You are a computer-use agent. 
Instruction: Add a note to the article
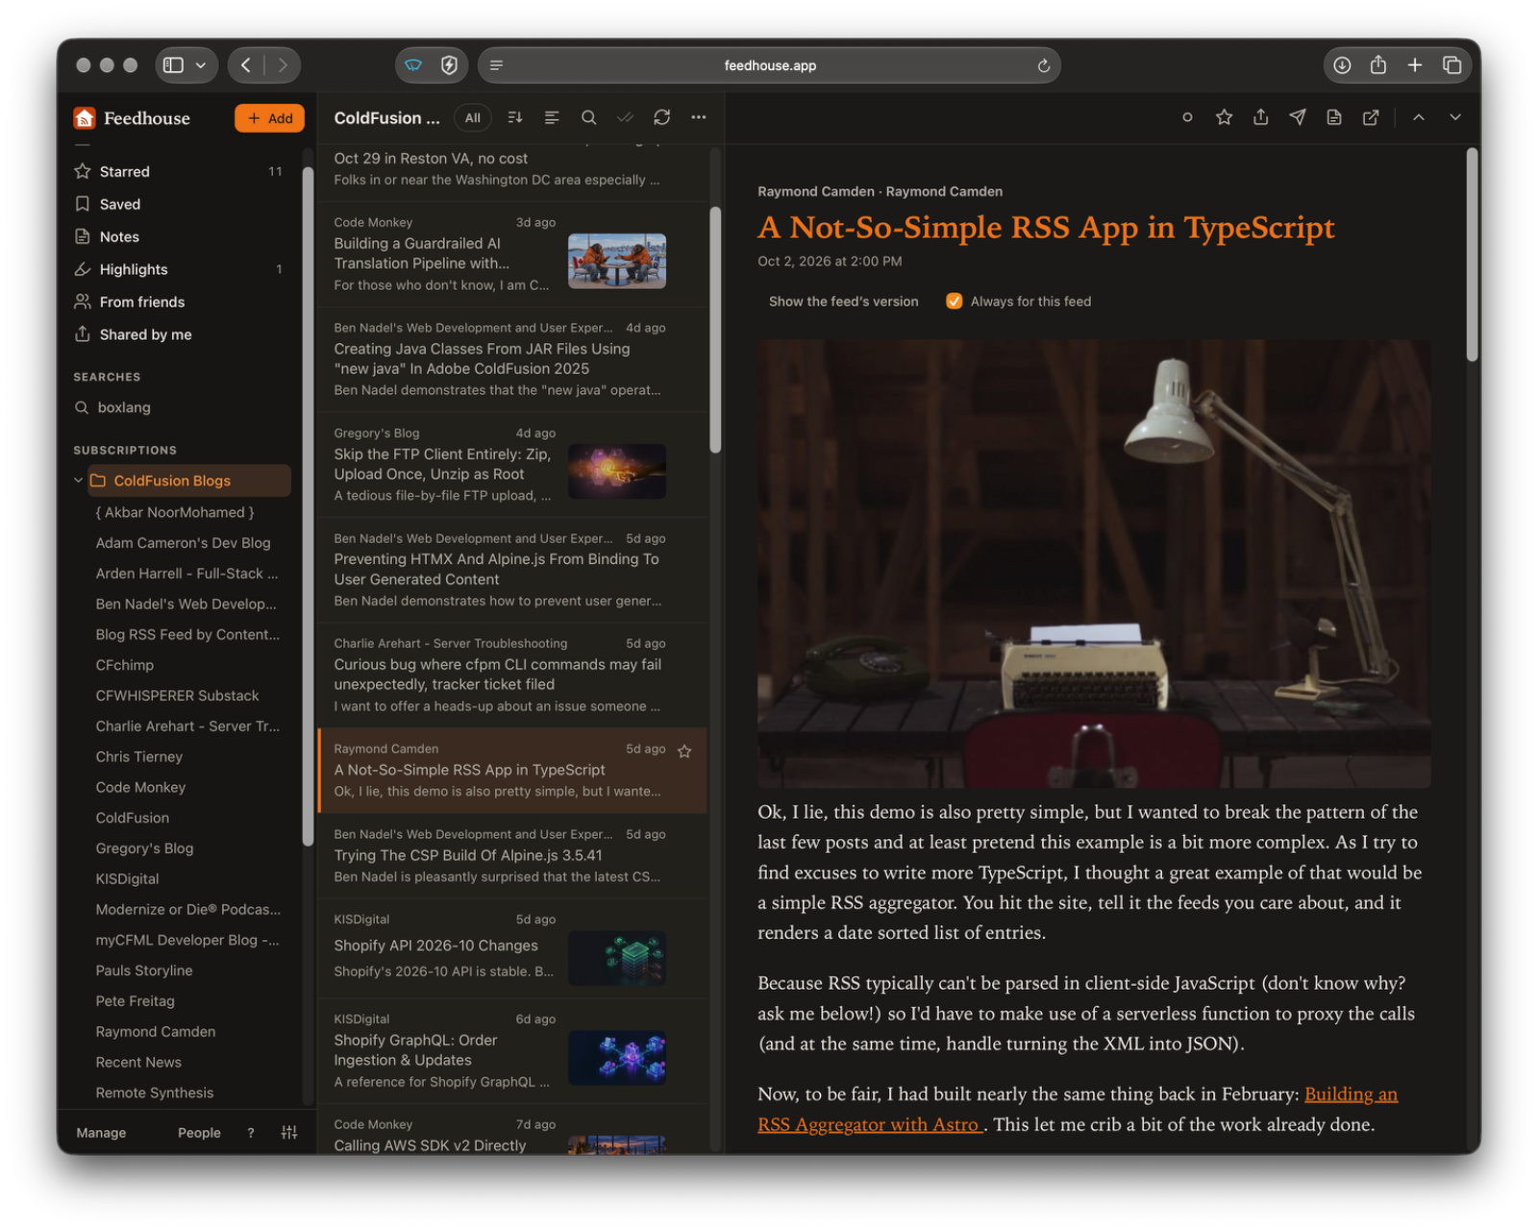click(1333, 117)
